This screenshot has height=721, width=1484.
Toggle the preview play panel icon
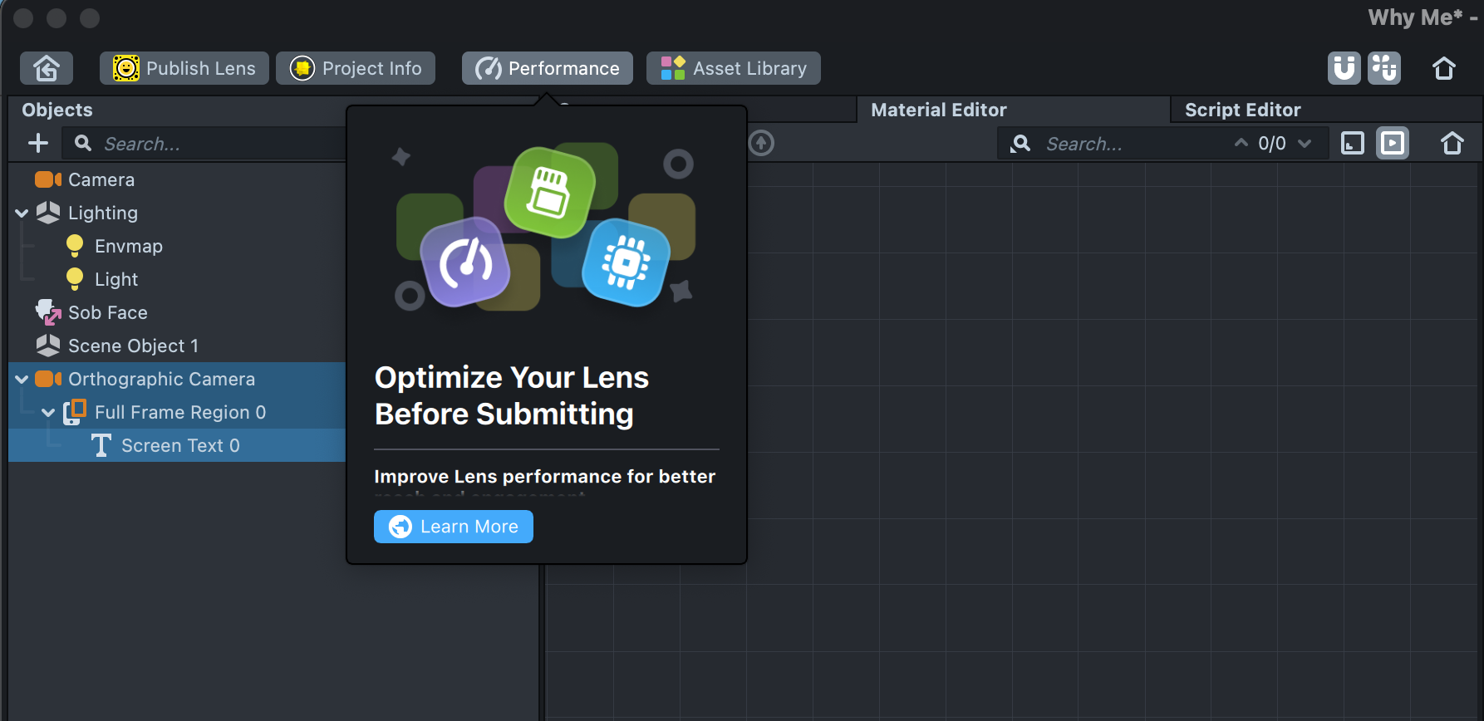point(1393,144)
